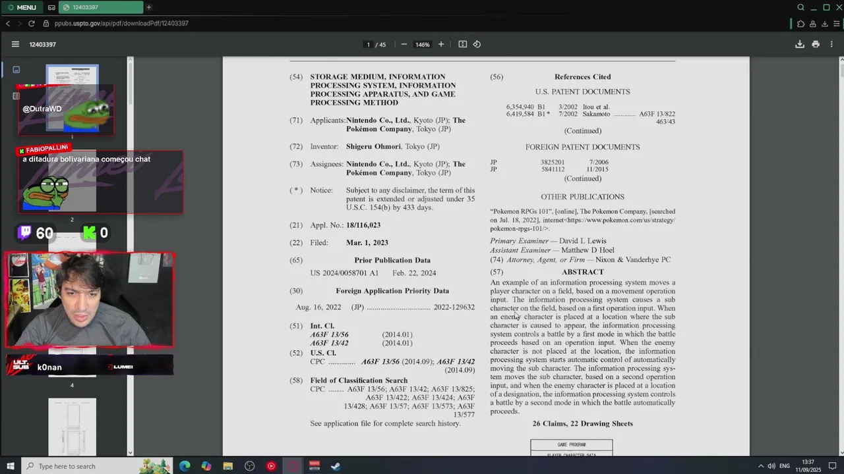Open PDF viewer more actions menu
Screen dimensions: 844x474
click(831, 44)
